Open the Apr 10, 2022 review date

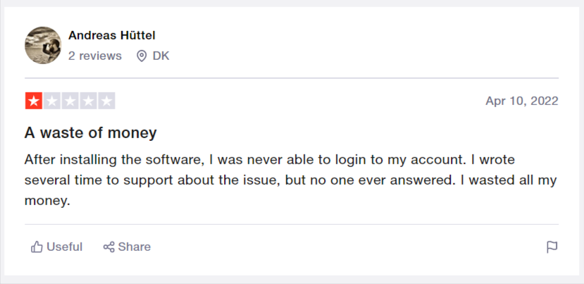point(522,101)
